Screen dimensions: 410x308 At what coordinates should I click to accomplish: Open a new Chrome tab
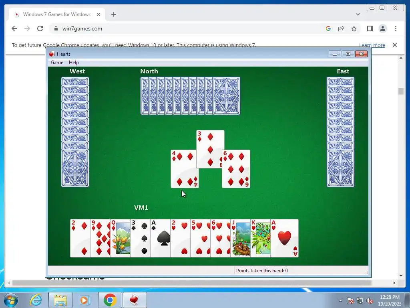coord(113,14)
